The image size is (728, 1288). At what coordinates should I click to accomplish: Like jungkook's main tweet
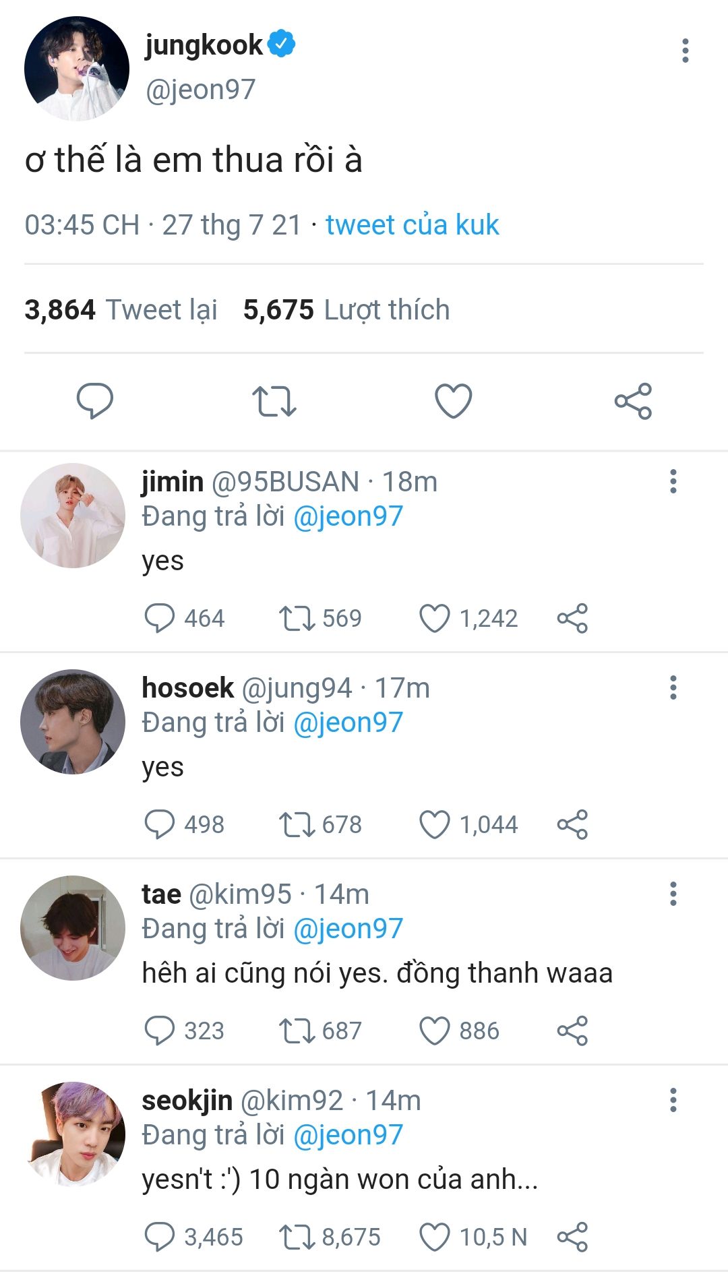point(453,401)
